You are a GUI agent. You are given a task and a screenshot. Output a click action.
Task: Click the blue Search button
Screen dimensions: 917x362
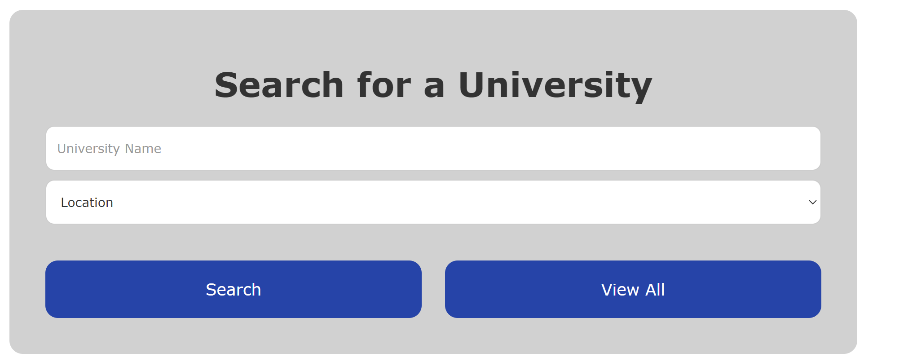233,289
